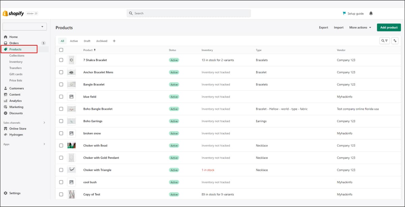
Task: Select the Anchor Bracelet Mens checkbox
Action: click(61, 72)
